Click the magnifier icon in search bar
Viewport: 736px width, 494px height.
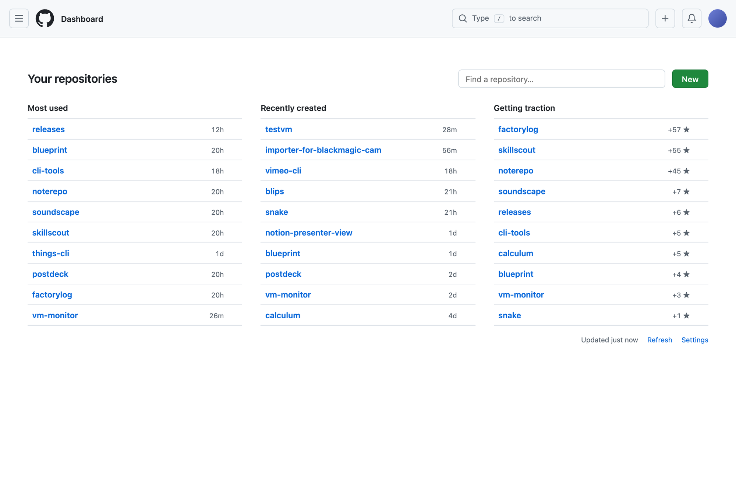click(463, 18)
